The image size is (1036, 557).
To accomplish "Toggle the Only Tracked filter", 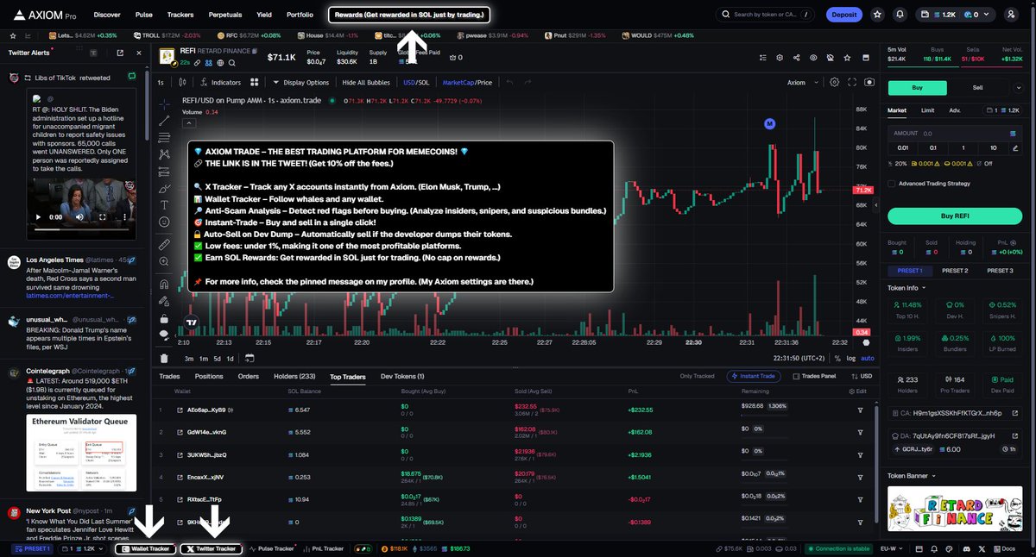I will pos(697,376).
